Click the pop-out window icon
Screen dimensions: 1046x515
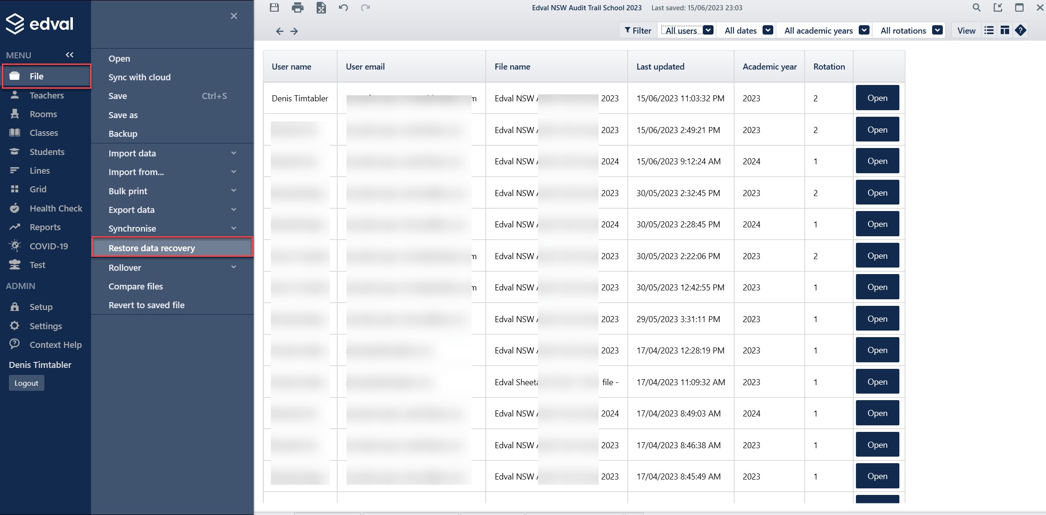click(998, 7)
